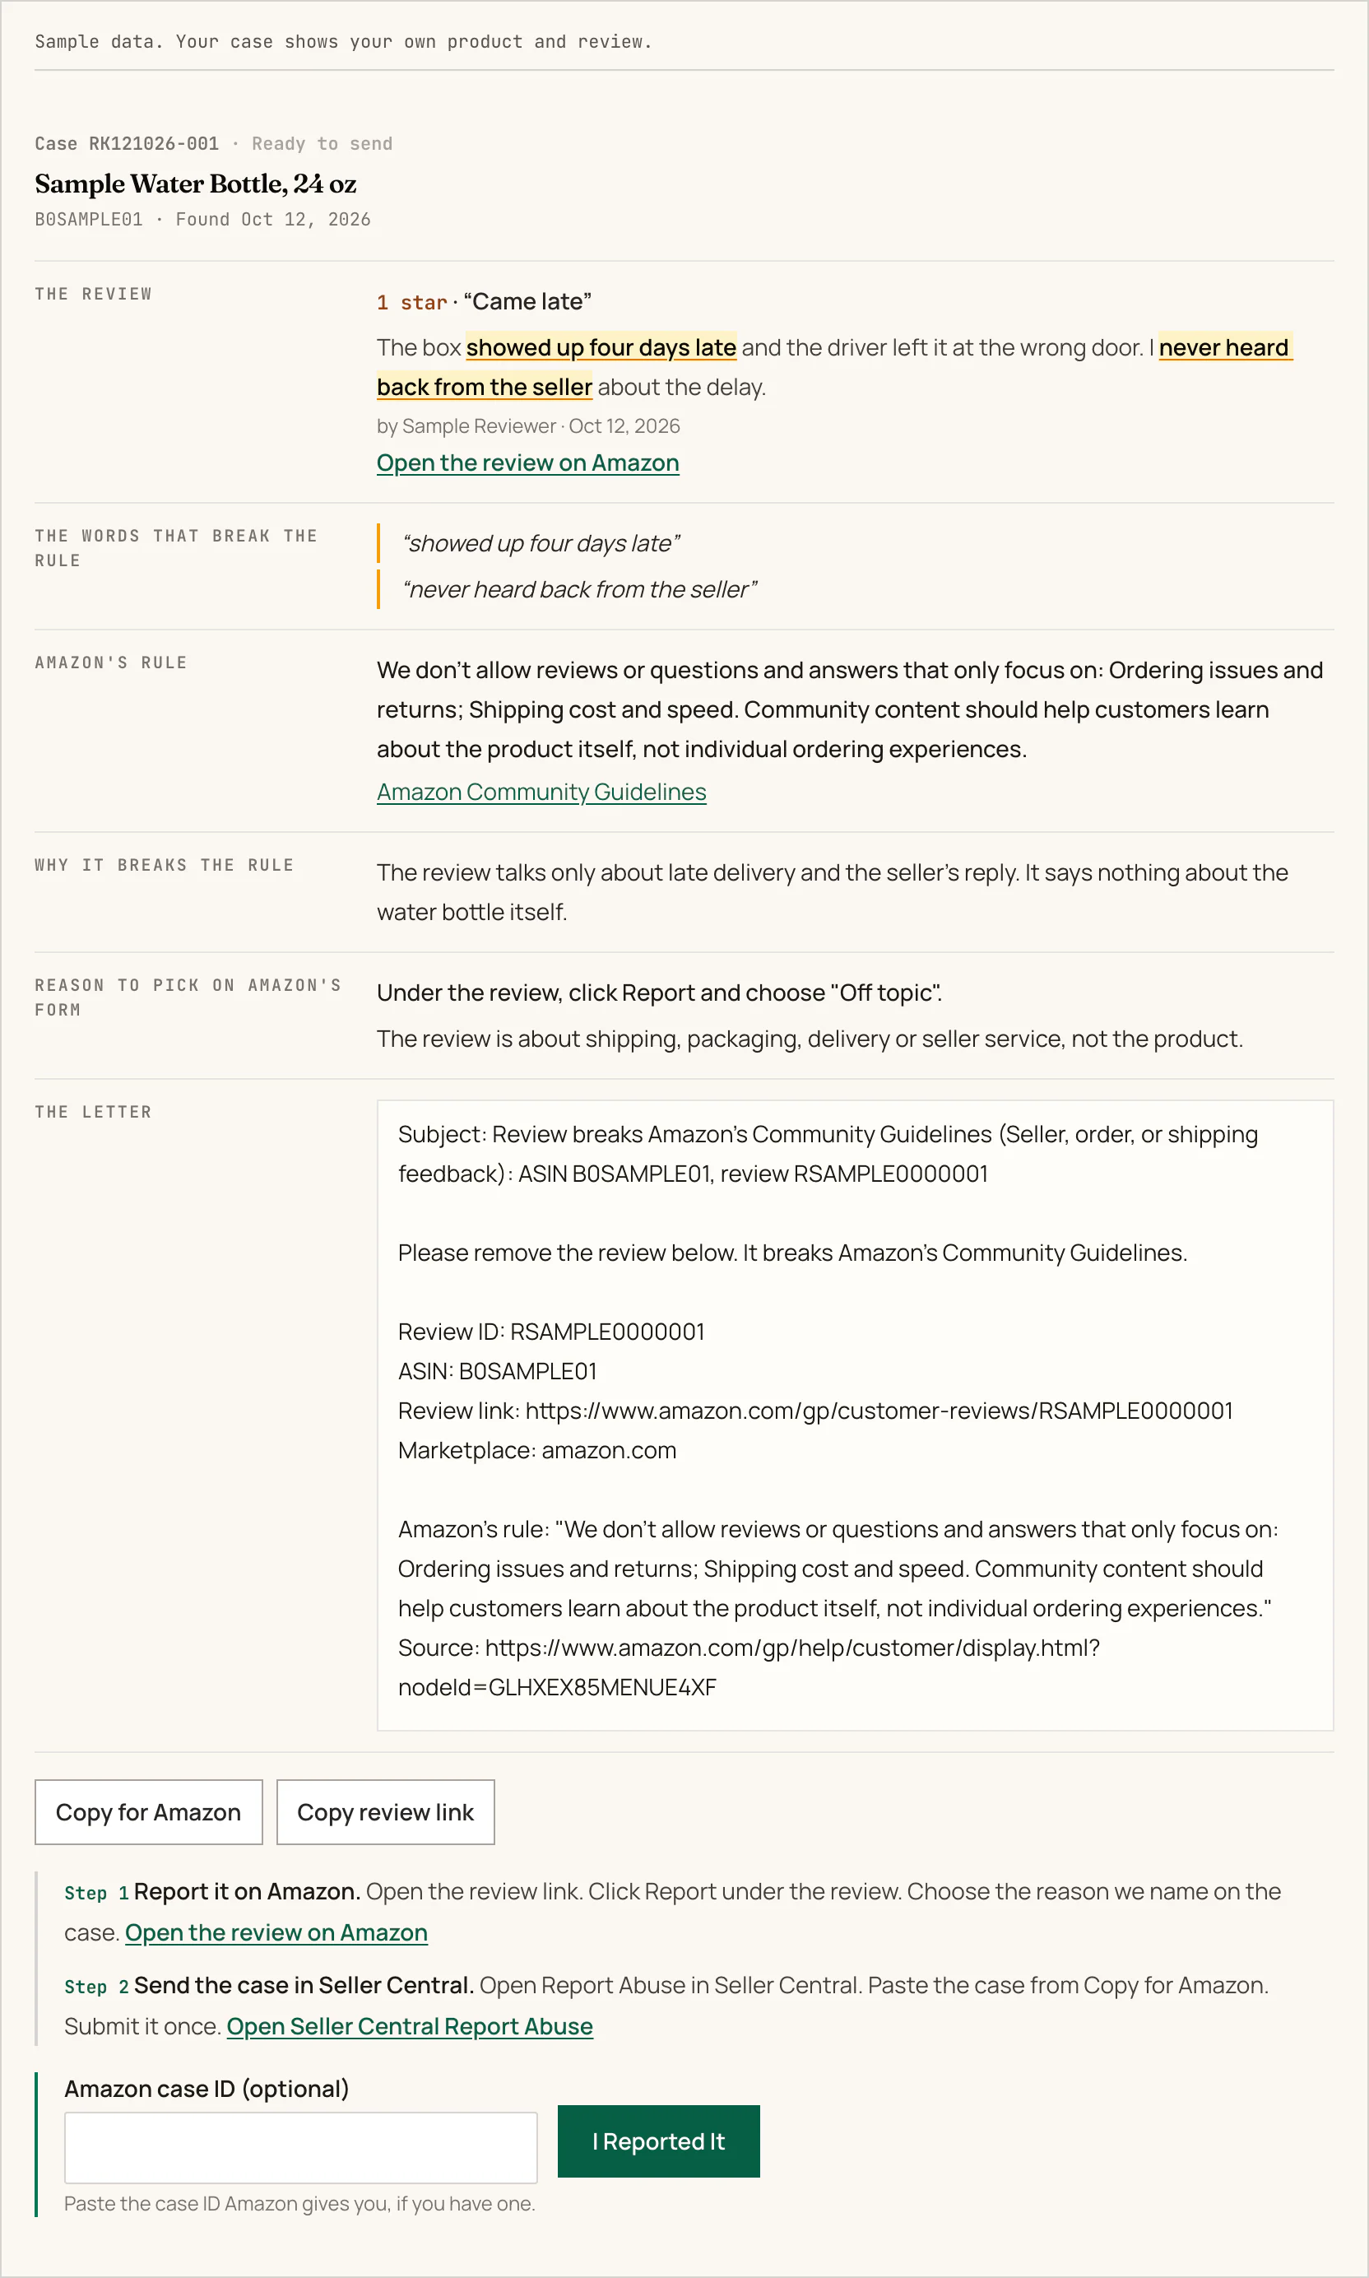Open the review on Amazon link in Step 1
This screenshot has height=2278, width=1369.
(x=276, y=1932)
